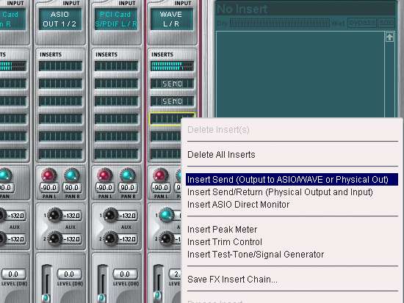
Task: Click 0.0 level value on ASIO strip
Action: tap(69, 274)
